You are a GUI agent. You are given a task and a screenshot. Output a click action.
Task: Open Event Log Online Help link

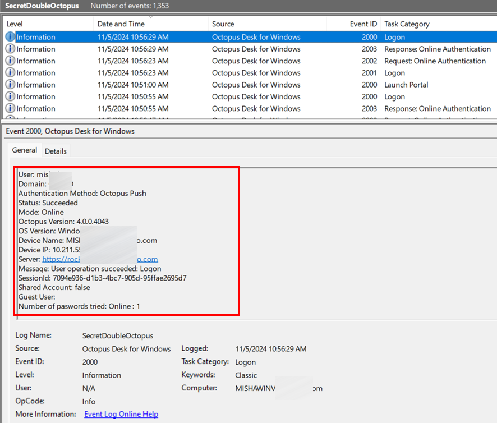coord(121,414)
